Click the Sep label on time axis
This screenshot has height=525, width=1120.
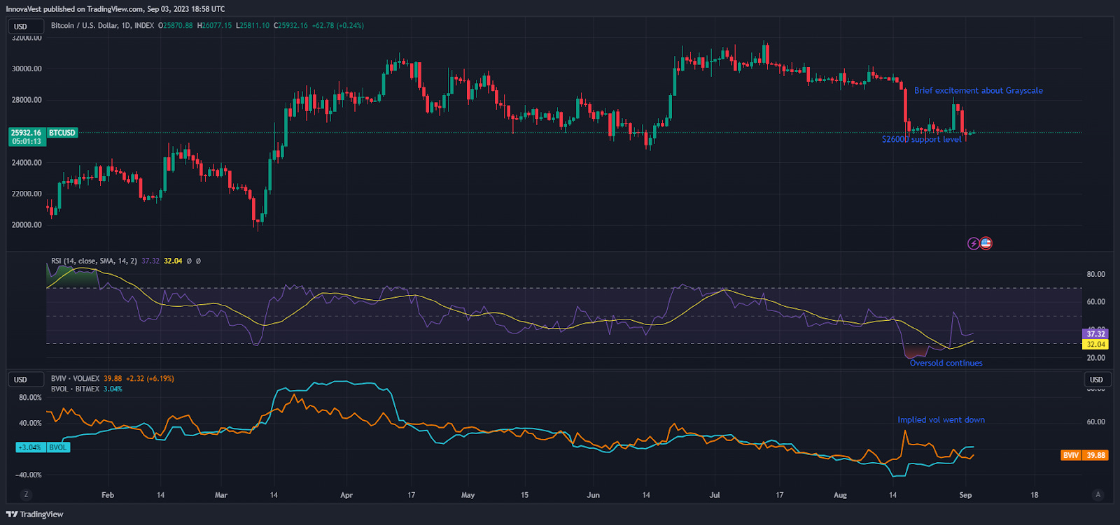[x=965, y=495]
